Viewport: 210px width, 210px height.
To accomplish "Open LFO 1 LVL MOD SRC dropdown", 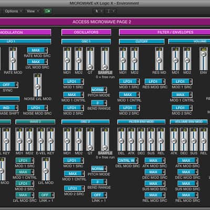I will [37, 62].
